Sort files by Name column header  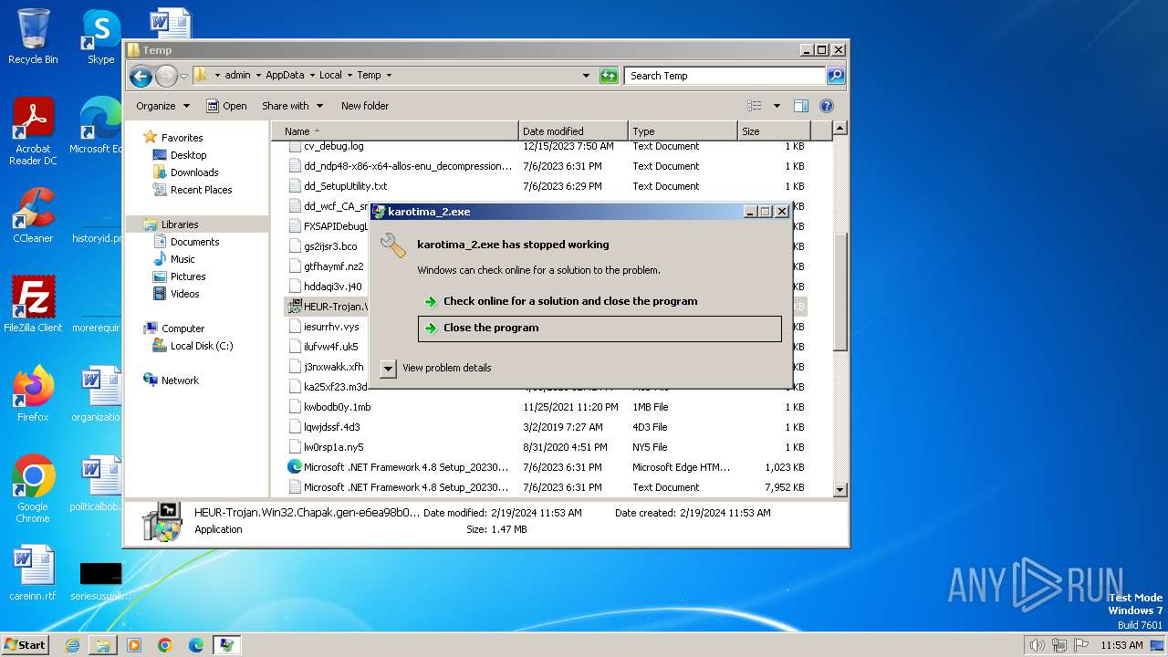pyautogui.click(x=395, y=131)
